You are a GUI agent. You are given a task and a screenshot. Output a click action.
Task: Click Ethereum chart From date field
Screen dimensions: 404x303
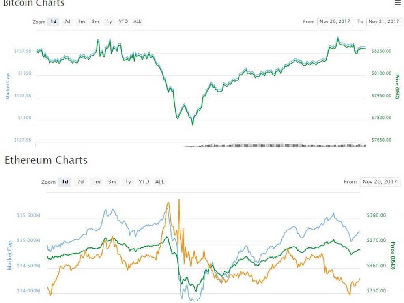coord(380,182)
